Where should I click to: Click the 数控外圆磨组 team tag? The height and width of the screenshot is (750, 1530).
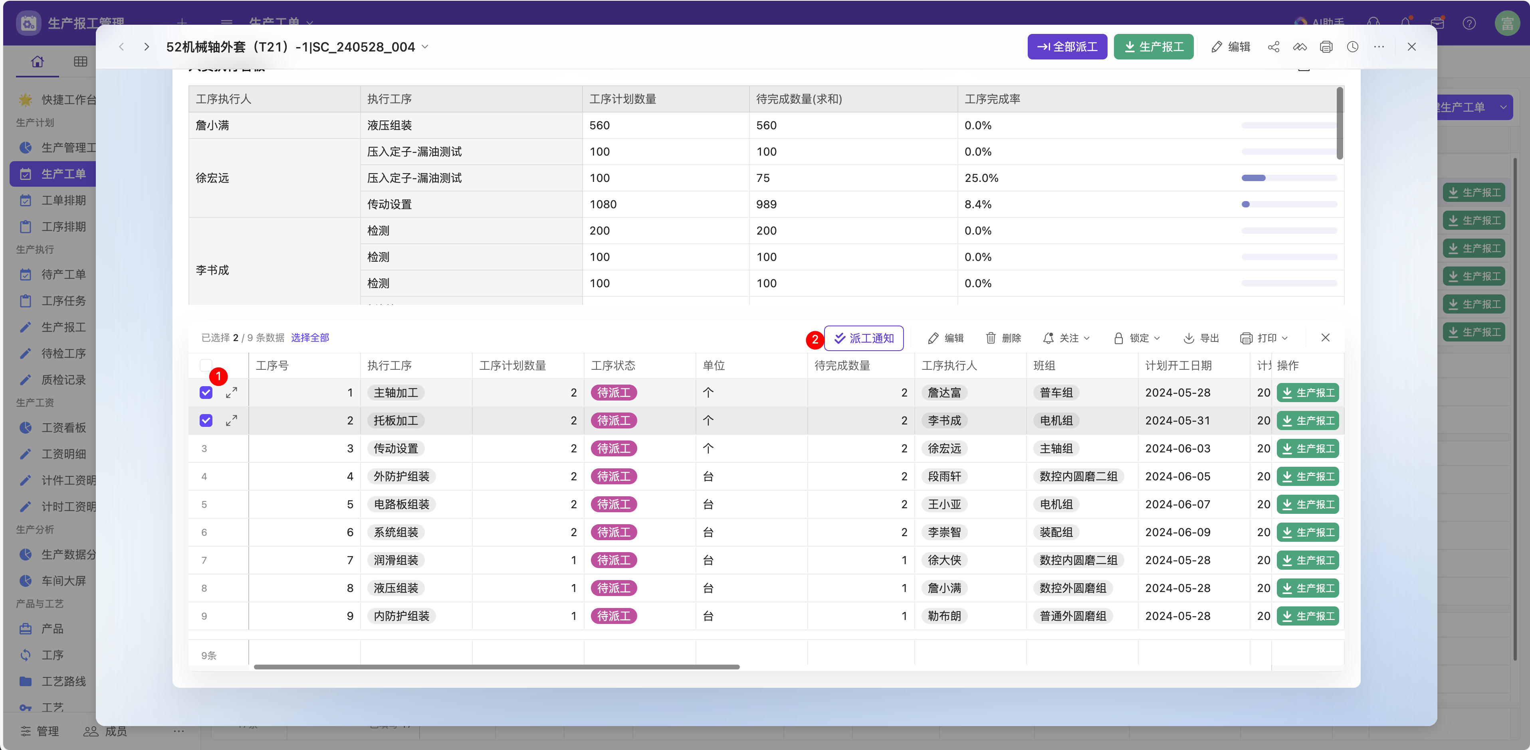pyautogui.click(x=1073, y=588)
